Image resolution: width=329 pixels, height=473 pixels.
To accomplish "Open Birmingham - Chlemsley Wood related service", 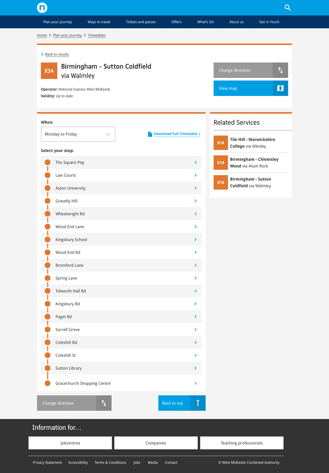I will tap(251, 163).
